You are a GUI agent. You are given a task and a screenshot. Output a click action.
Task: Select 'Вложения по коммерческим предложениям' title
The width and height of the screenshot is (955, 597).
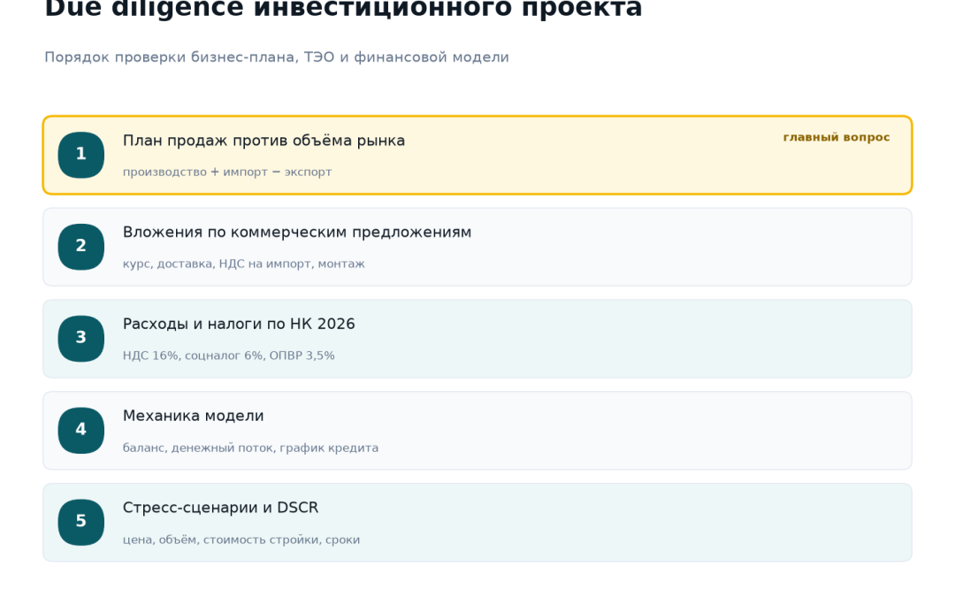click(297, 233)
